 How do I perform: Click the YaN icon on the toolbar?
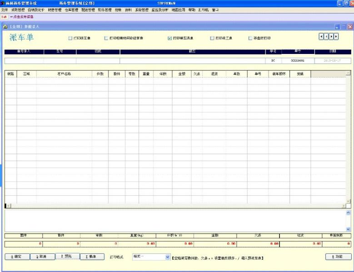click(x=4, y=16)
